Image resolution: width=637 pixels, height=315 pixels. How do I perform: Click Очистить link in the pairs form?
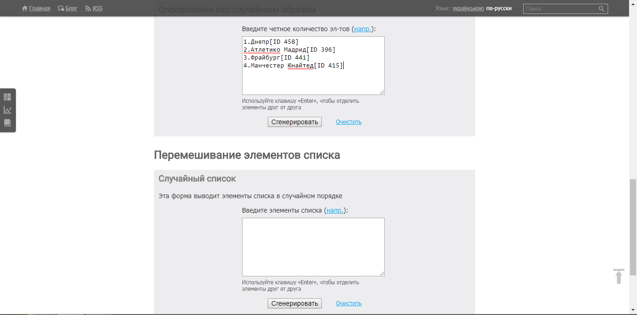pos(348,122)
